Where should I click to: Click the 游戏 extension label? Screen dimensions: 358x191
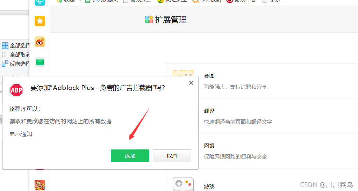coord(209,186)
